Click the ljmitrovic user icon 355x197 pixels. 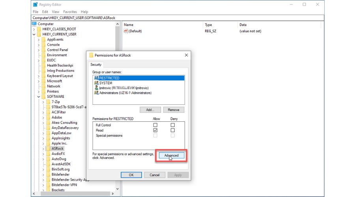click(x=97, y=88)
